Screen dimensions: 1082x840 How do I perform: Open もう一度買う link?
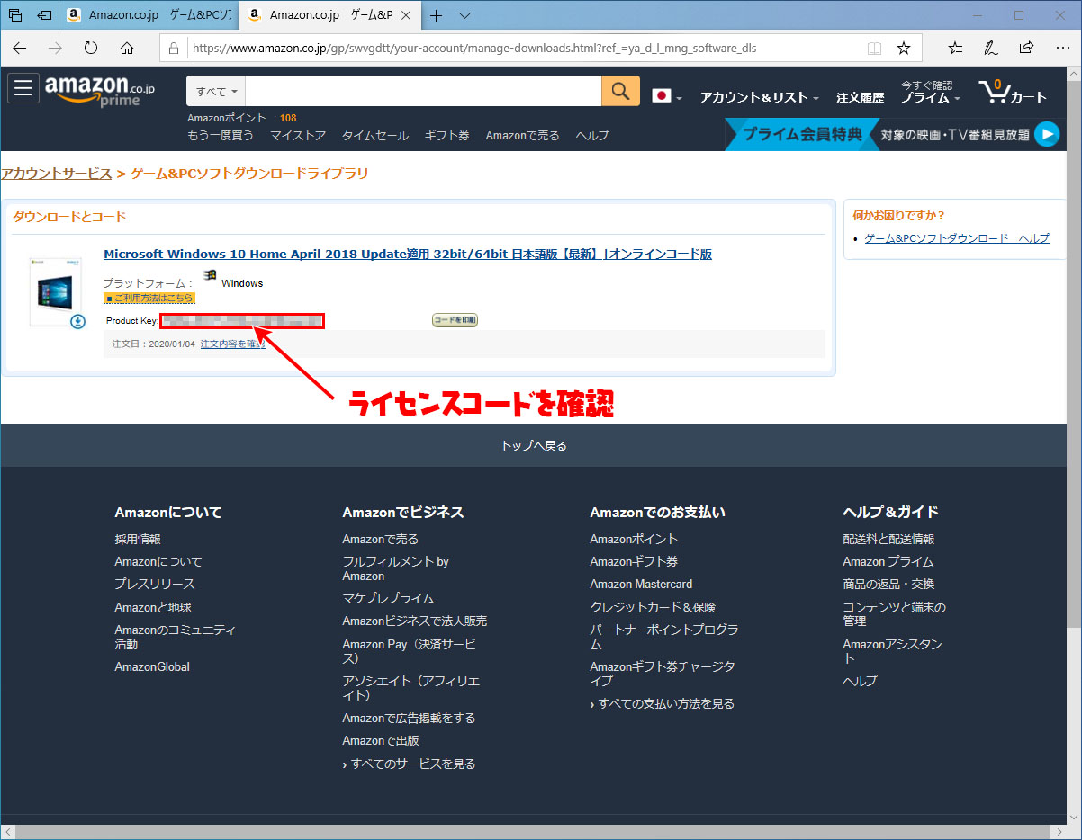[x=221, y=136]
